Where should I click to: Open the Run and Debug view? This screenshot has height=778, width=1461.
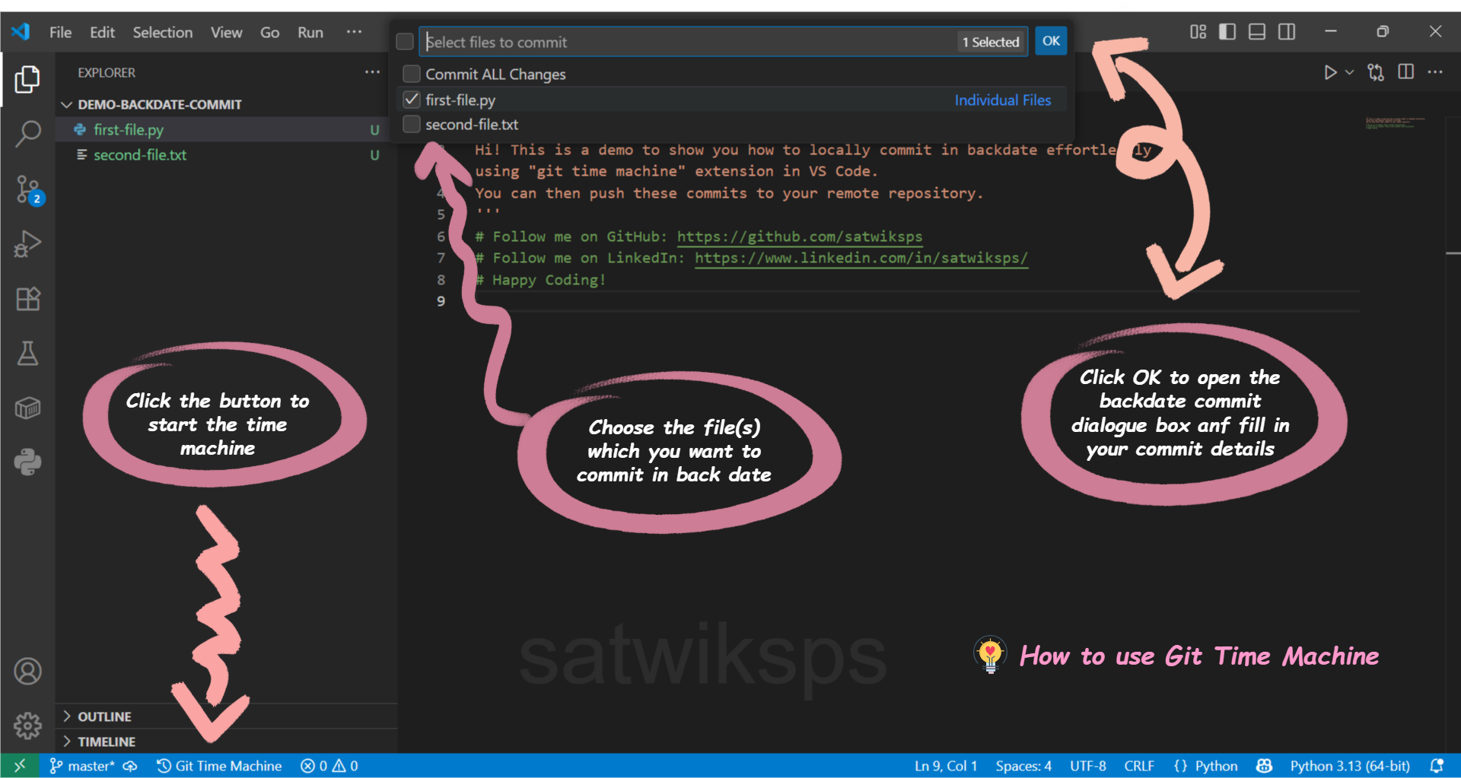27,244
